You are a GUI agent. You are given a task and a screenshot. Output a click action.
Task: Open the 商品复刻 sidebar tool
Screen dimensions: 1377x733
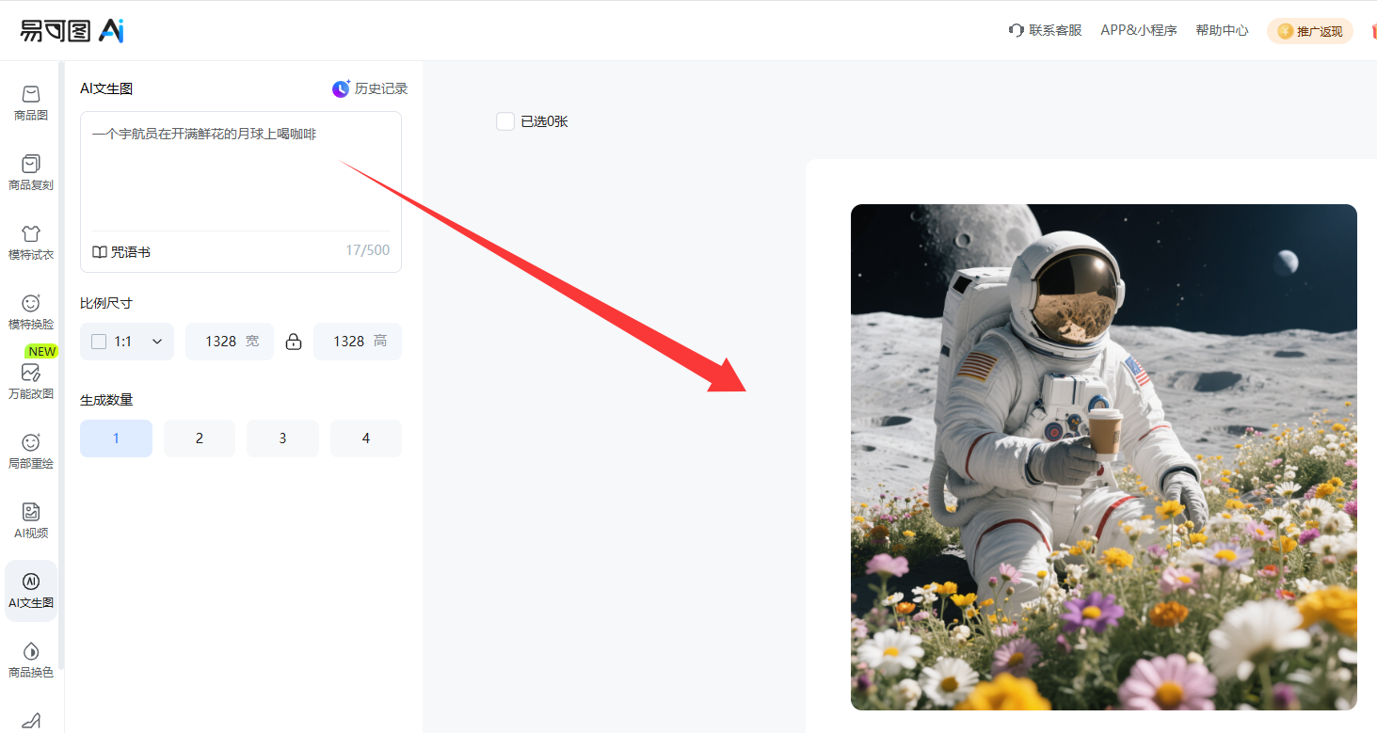click(31, 173)
